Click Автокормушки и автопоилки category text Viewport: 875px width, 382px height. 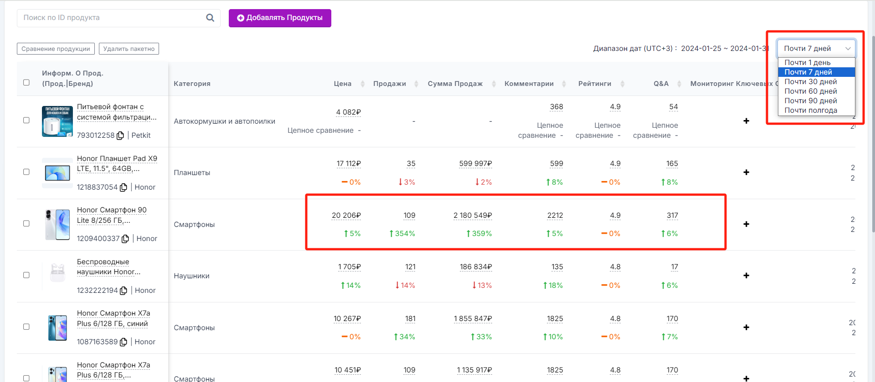point(224,121)
